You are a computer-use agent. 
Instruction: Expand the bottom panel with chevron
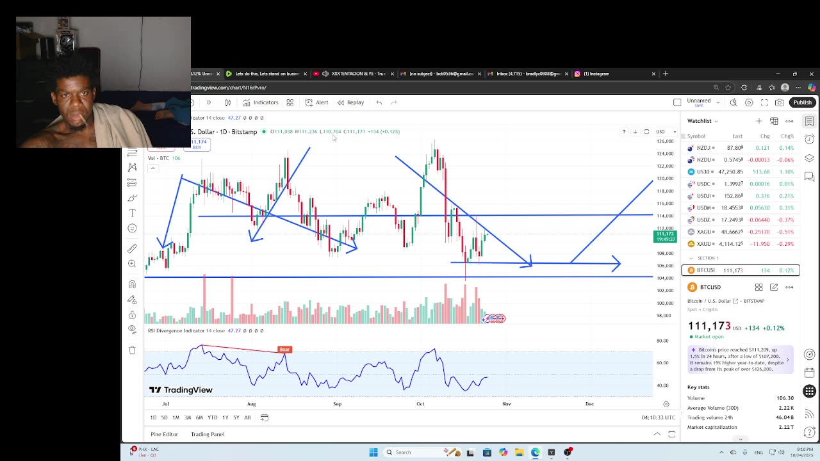[x=657, y=434]
